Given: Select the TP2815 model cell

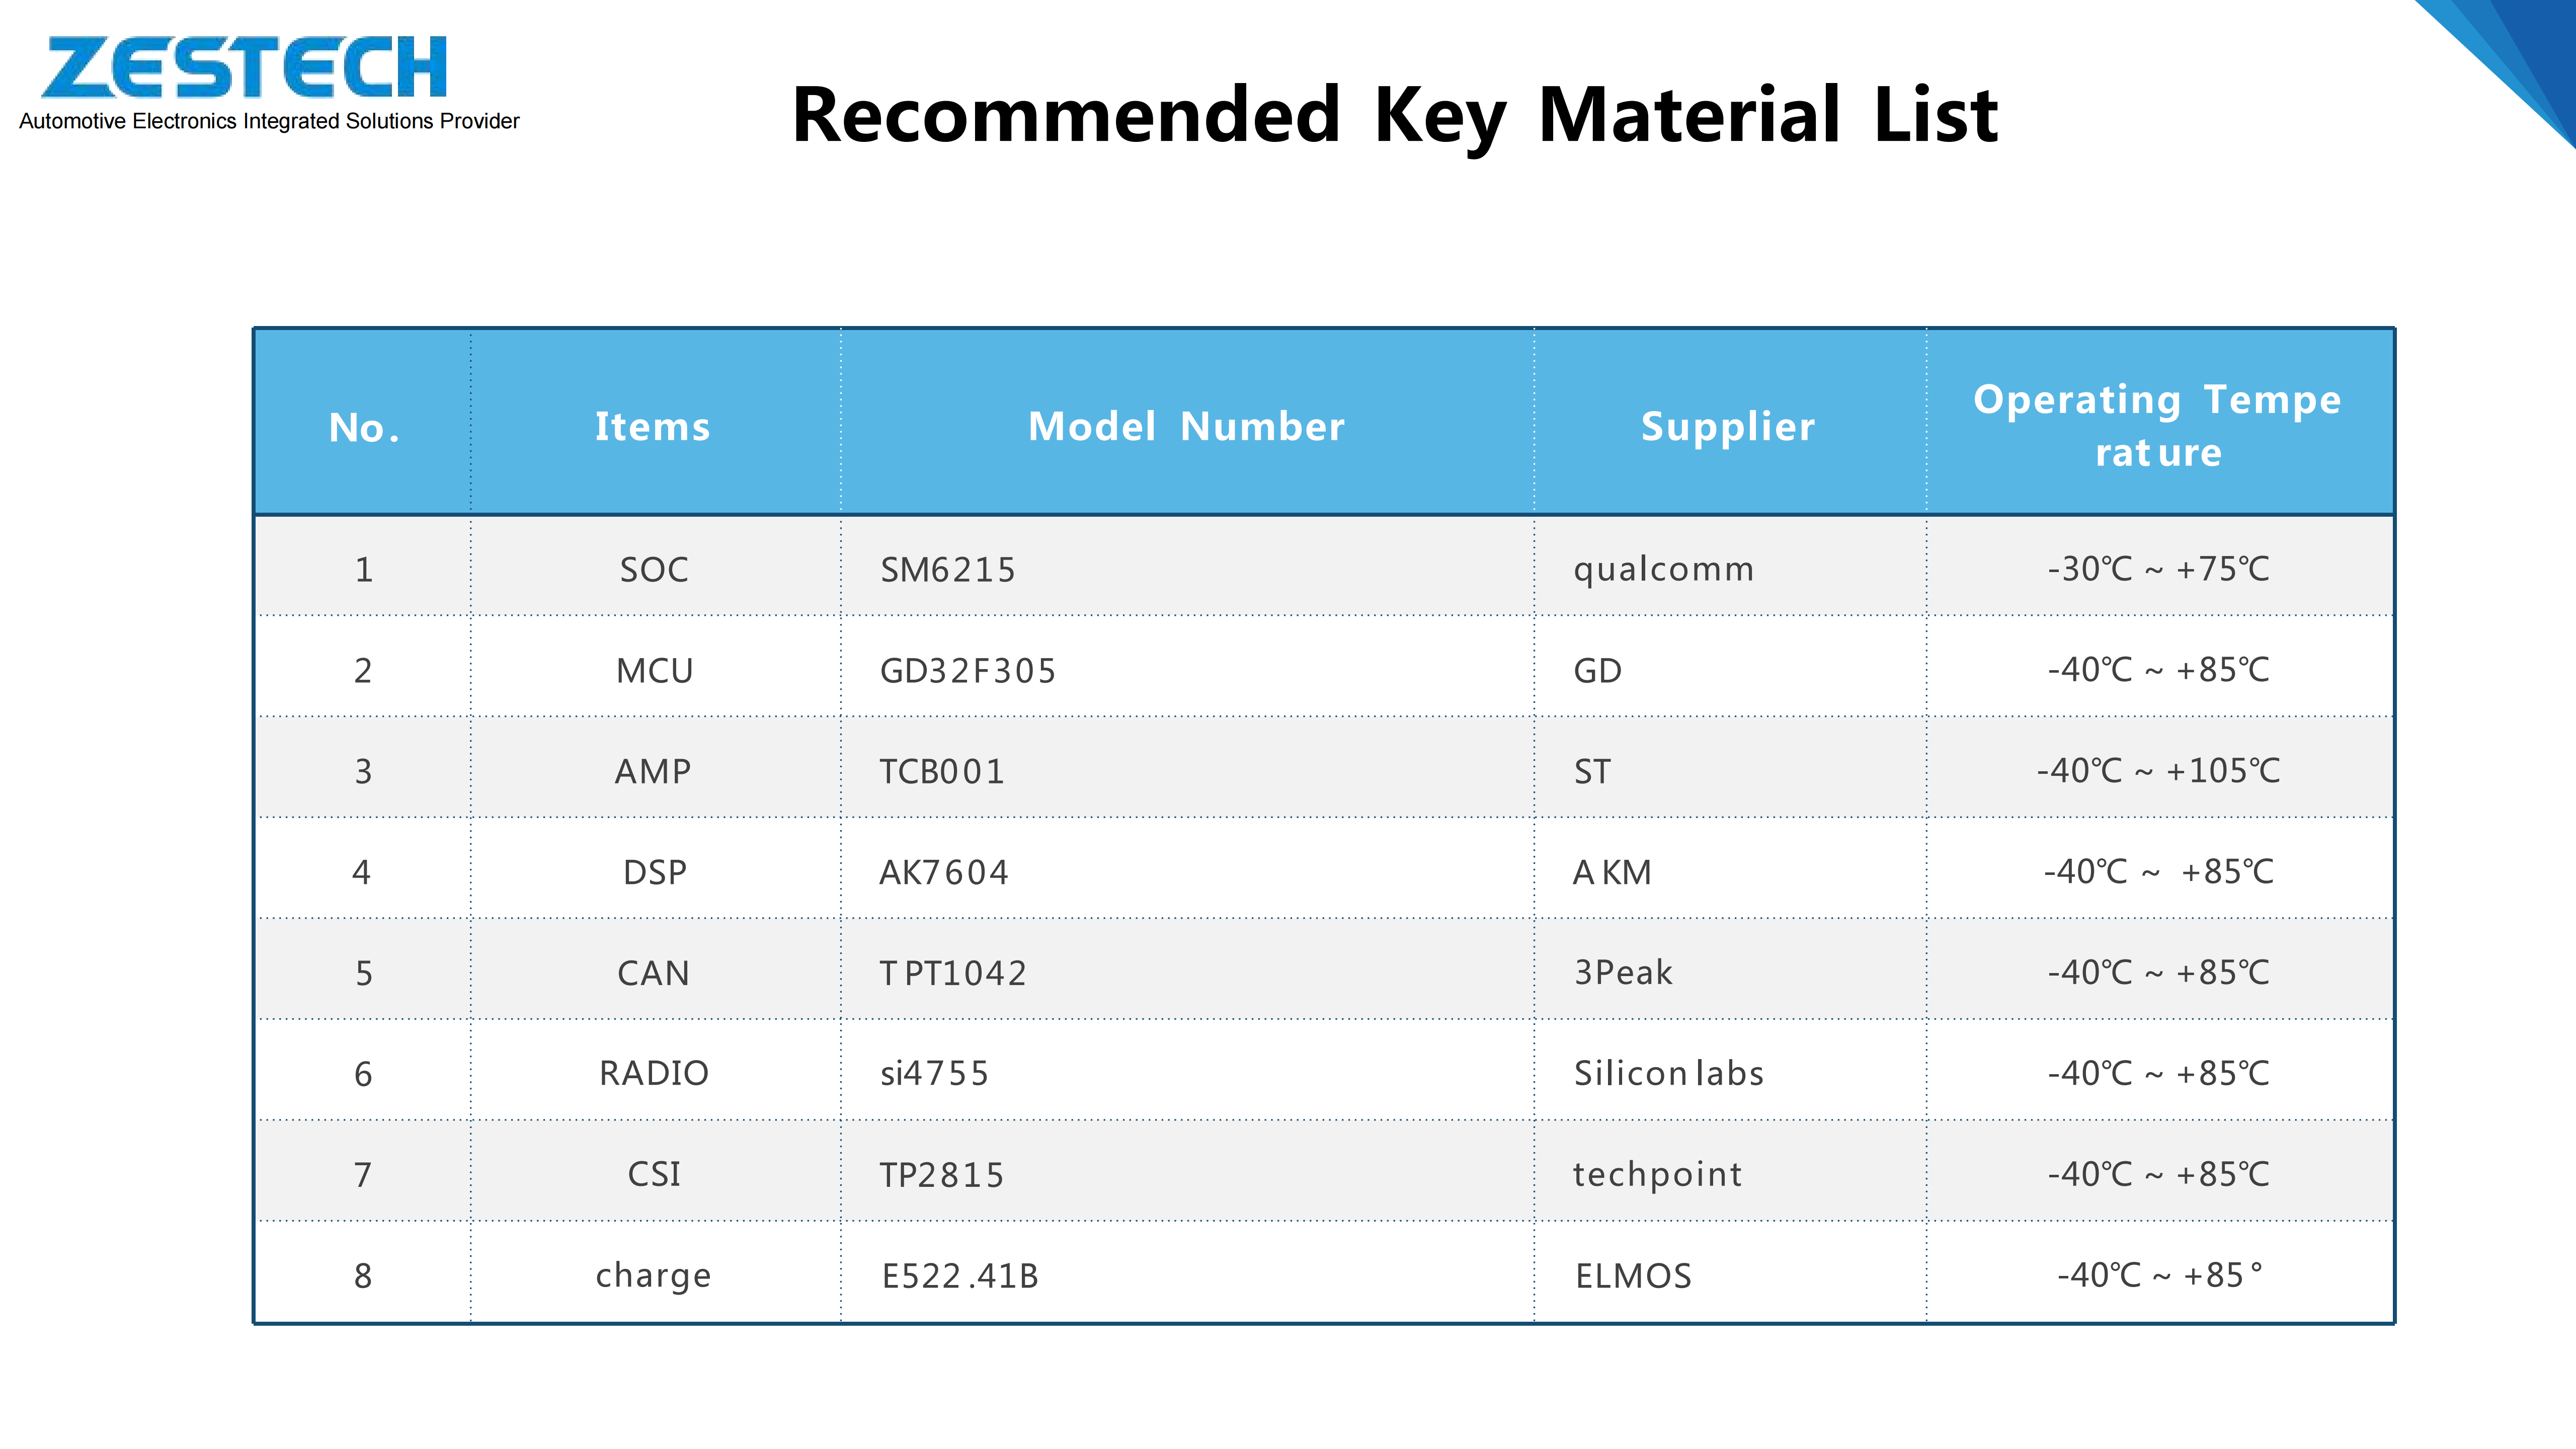Looking at the screenshot, I should tap(941, 1174).
